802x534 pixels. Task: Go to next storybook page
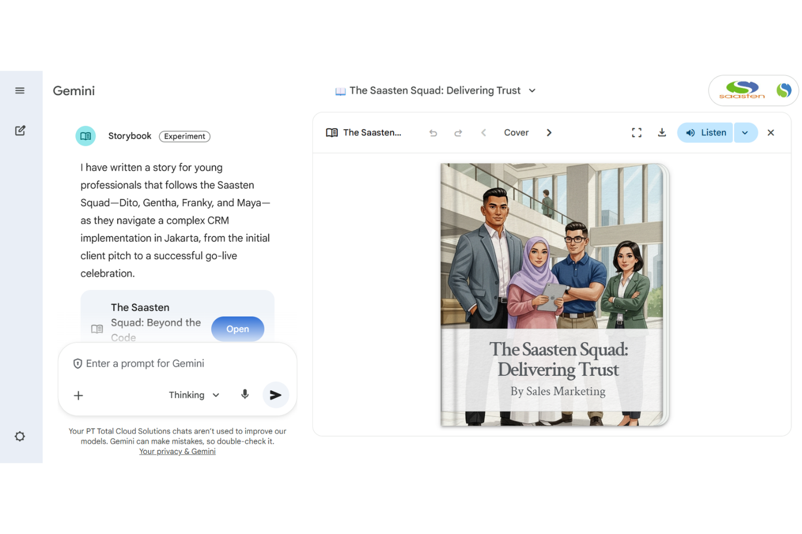[549, 133]
